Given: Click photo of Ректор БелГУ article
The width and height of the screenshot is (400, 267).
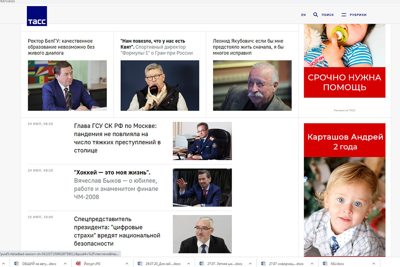Looking at the screenshot, I should point(67,85).
